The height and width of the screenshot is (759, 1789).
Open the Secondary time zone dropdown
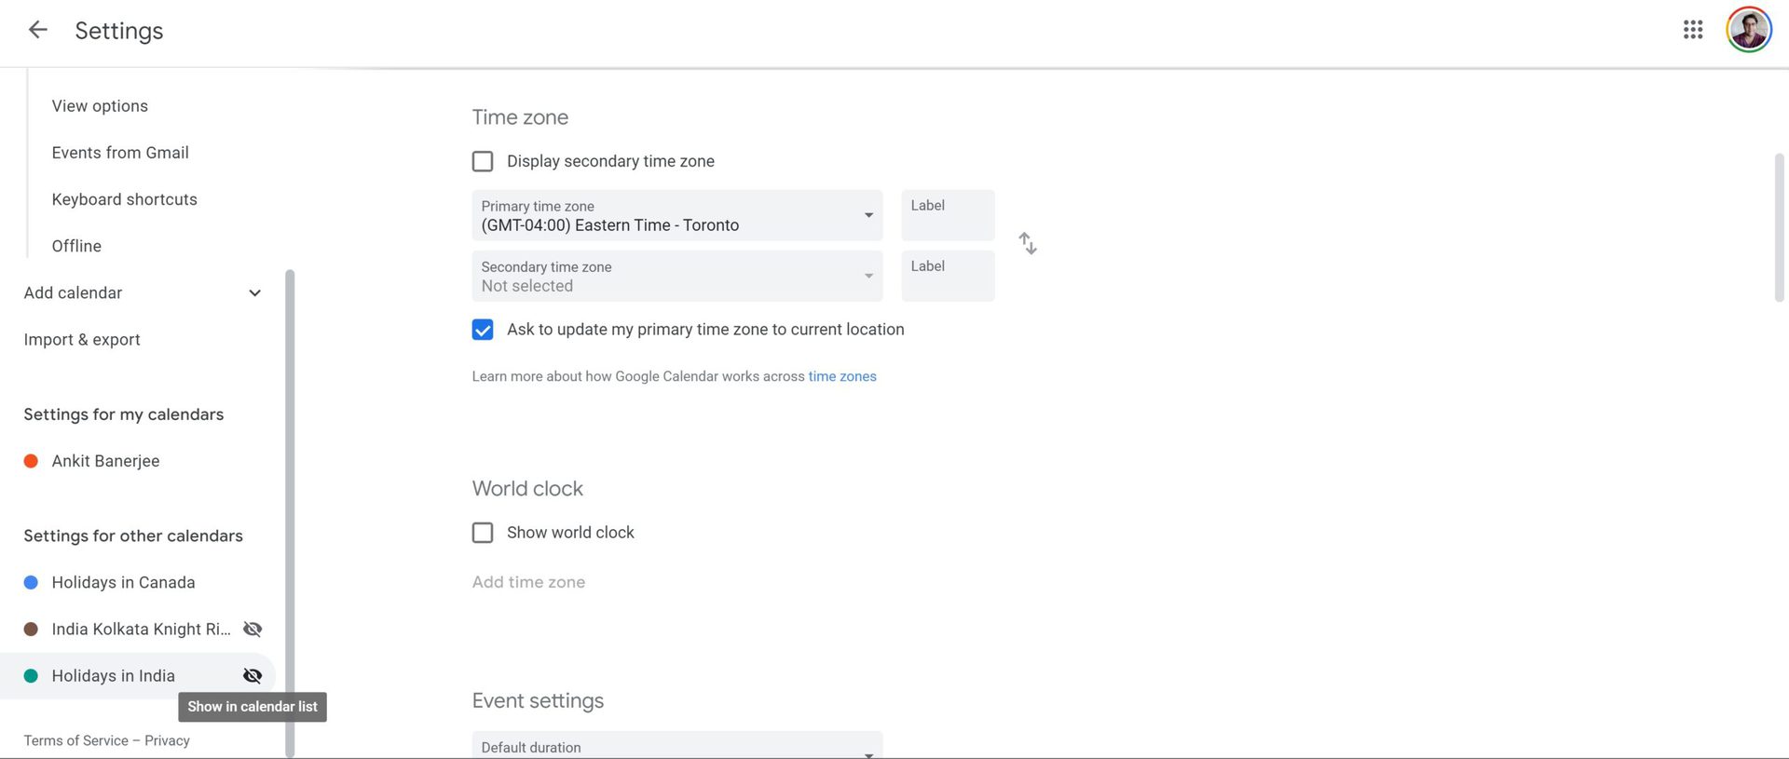(676, 276)
